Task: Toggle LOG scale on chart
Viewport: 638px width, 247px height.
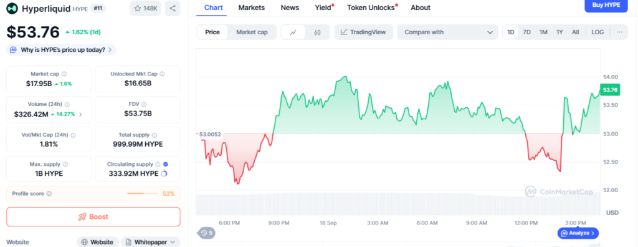Action: (598, 32)
